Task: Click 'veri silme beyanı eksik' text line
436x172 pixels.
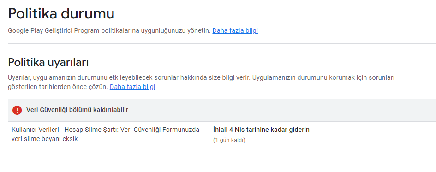Action: [x=44, y=139]
